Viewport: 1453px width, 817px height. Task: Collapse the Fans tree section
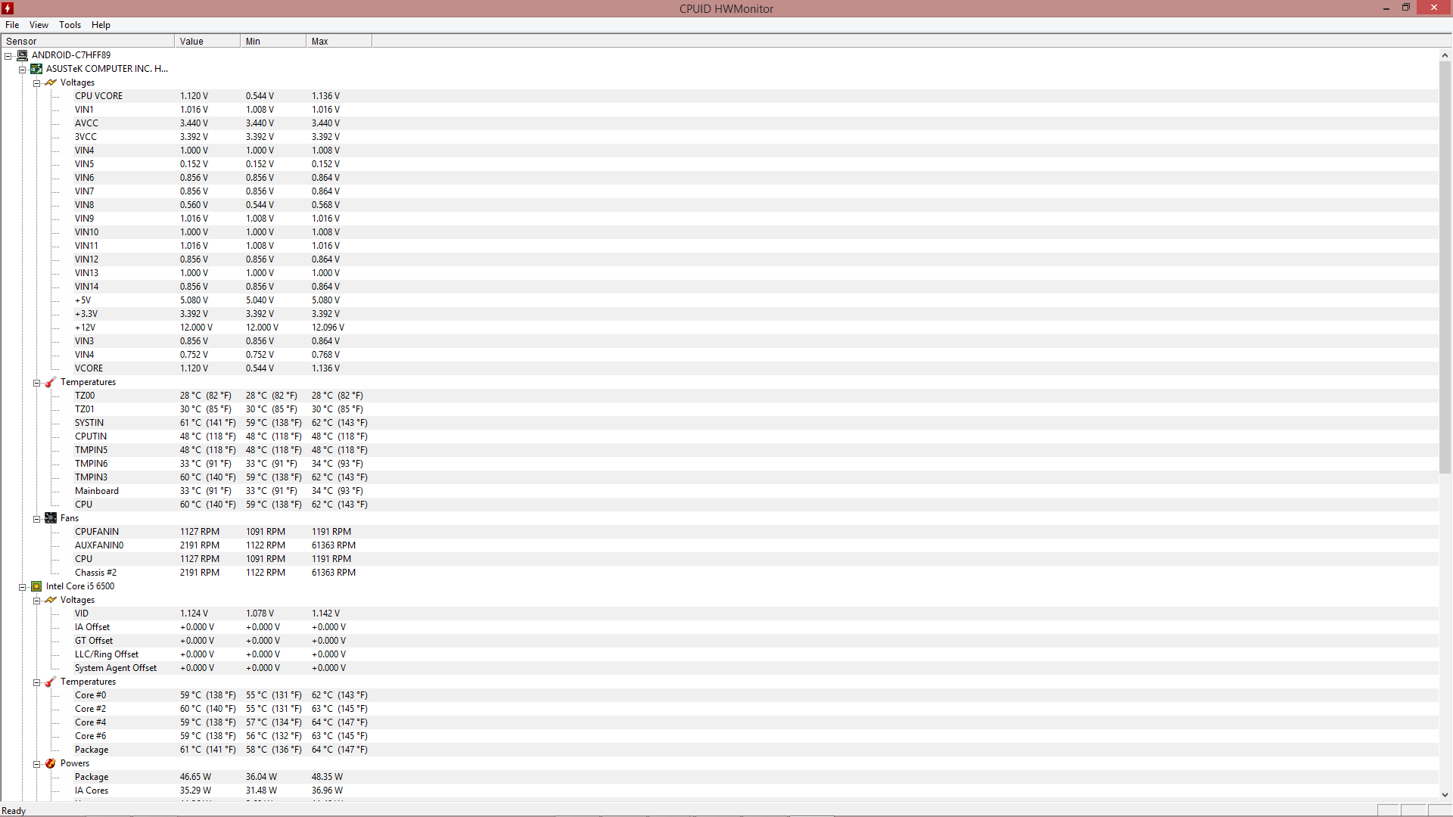[x=36, y=519]
